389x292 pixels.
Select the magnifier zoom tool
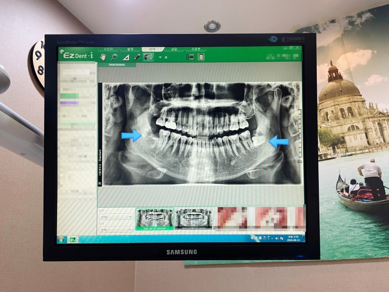point(114,57)
